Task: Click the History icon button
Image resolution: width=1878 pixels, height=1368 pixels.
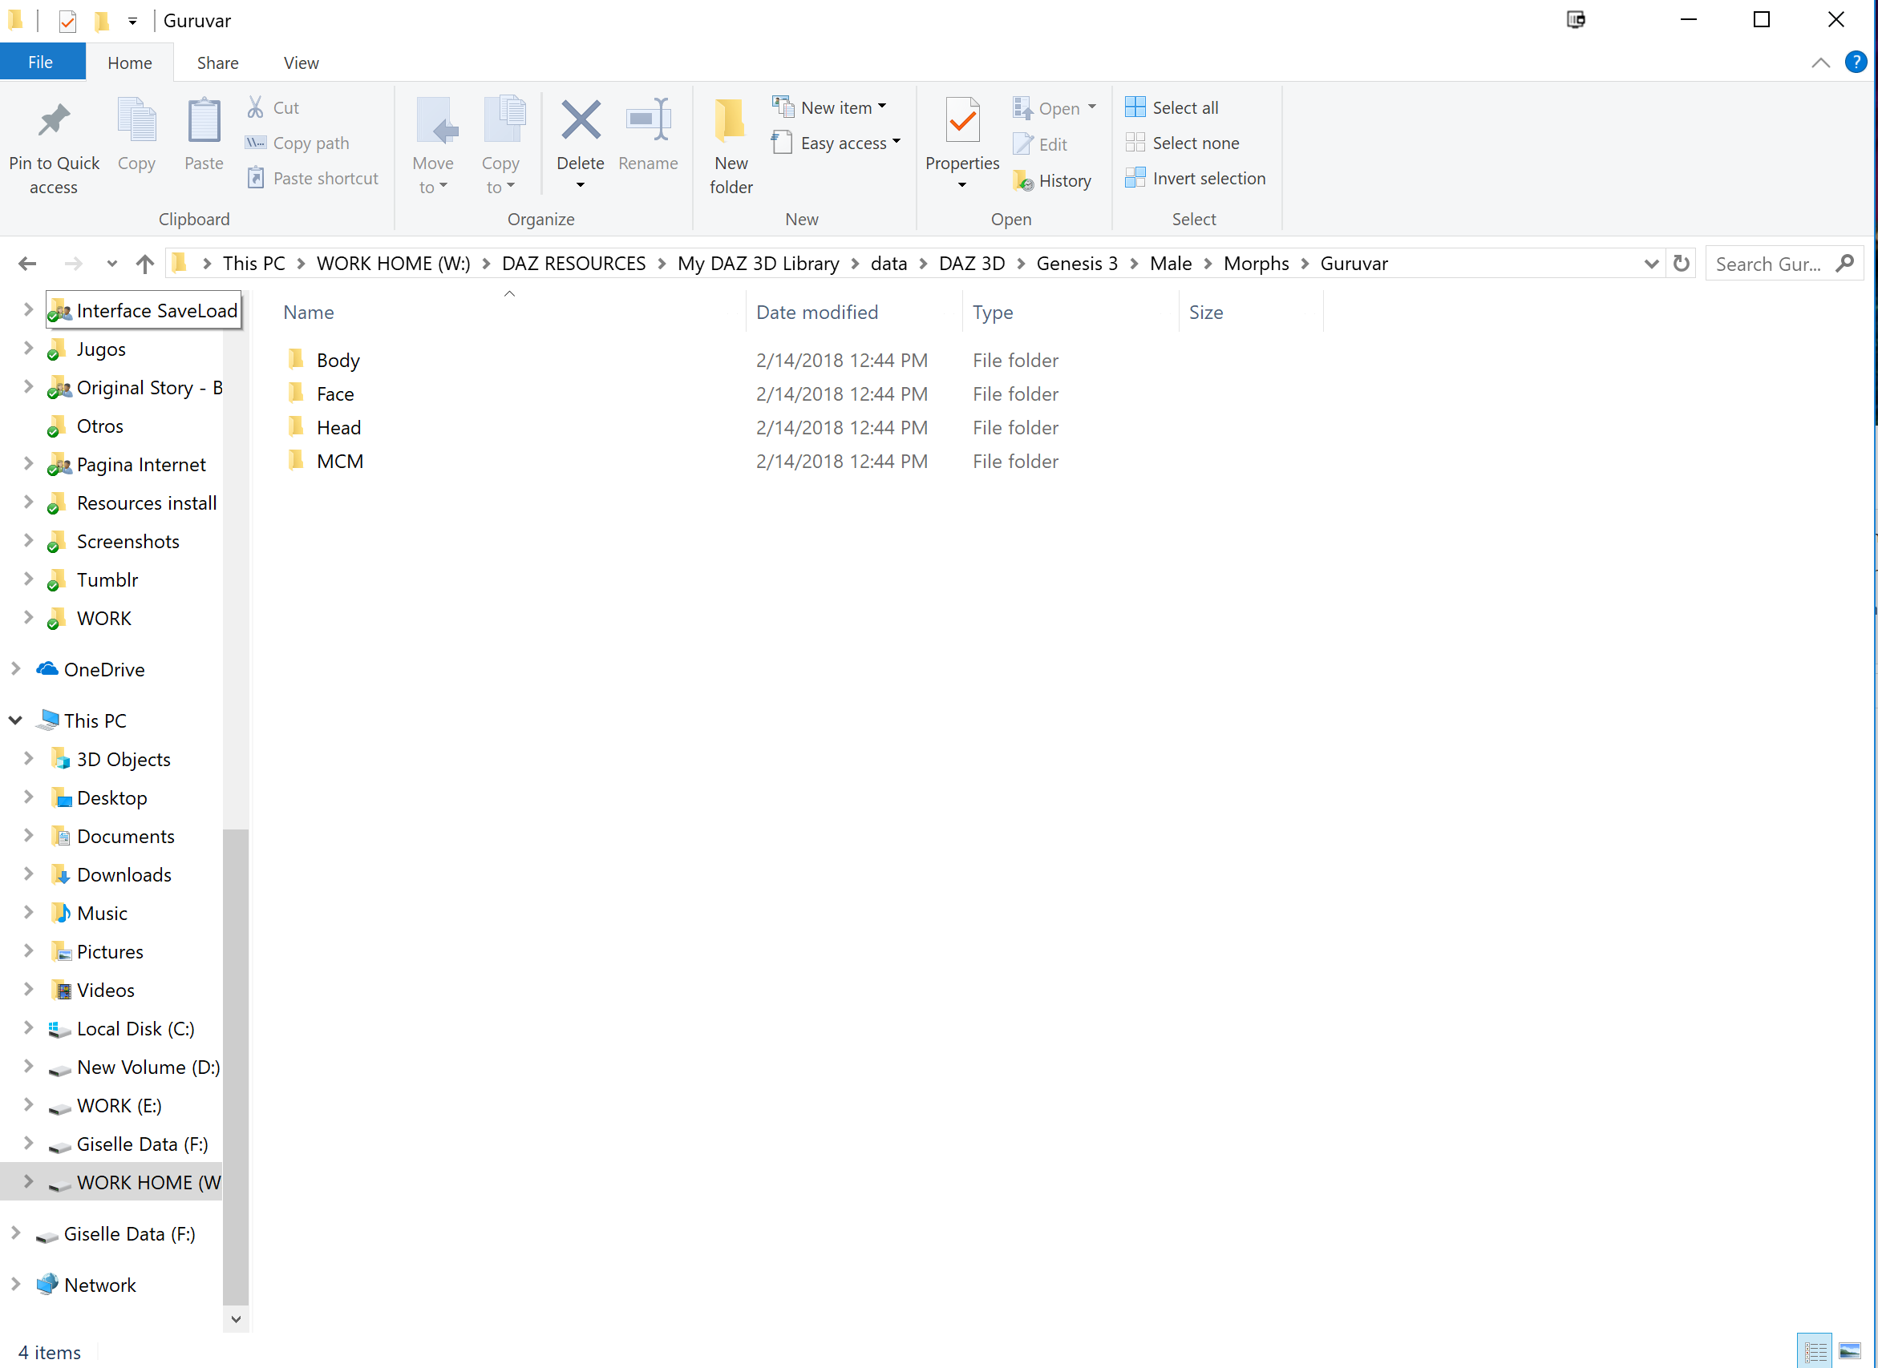Action: (1052, 180)
